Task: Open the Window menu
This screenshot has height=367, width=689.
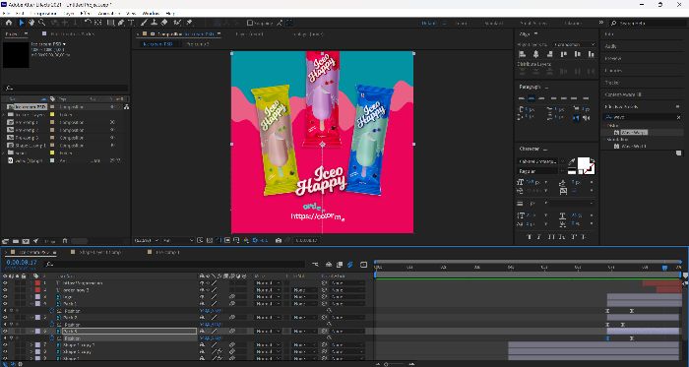Action: 151,14
